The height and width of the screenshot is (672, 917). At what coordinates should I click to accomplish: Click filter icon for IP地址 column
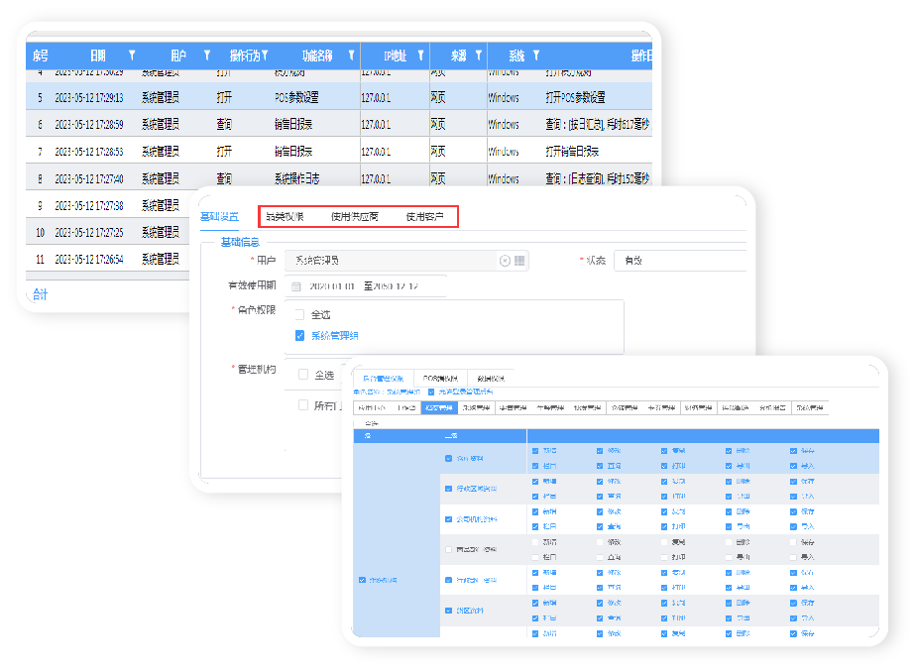click(421, 56)
